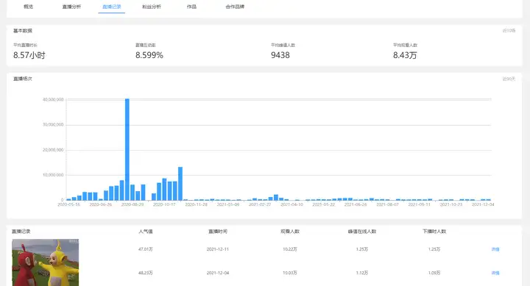
Task: Click the 直播记录 table header label
Action: [21, 232]
